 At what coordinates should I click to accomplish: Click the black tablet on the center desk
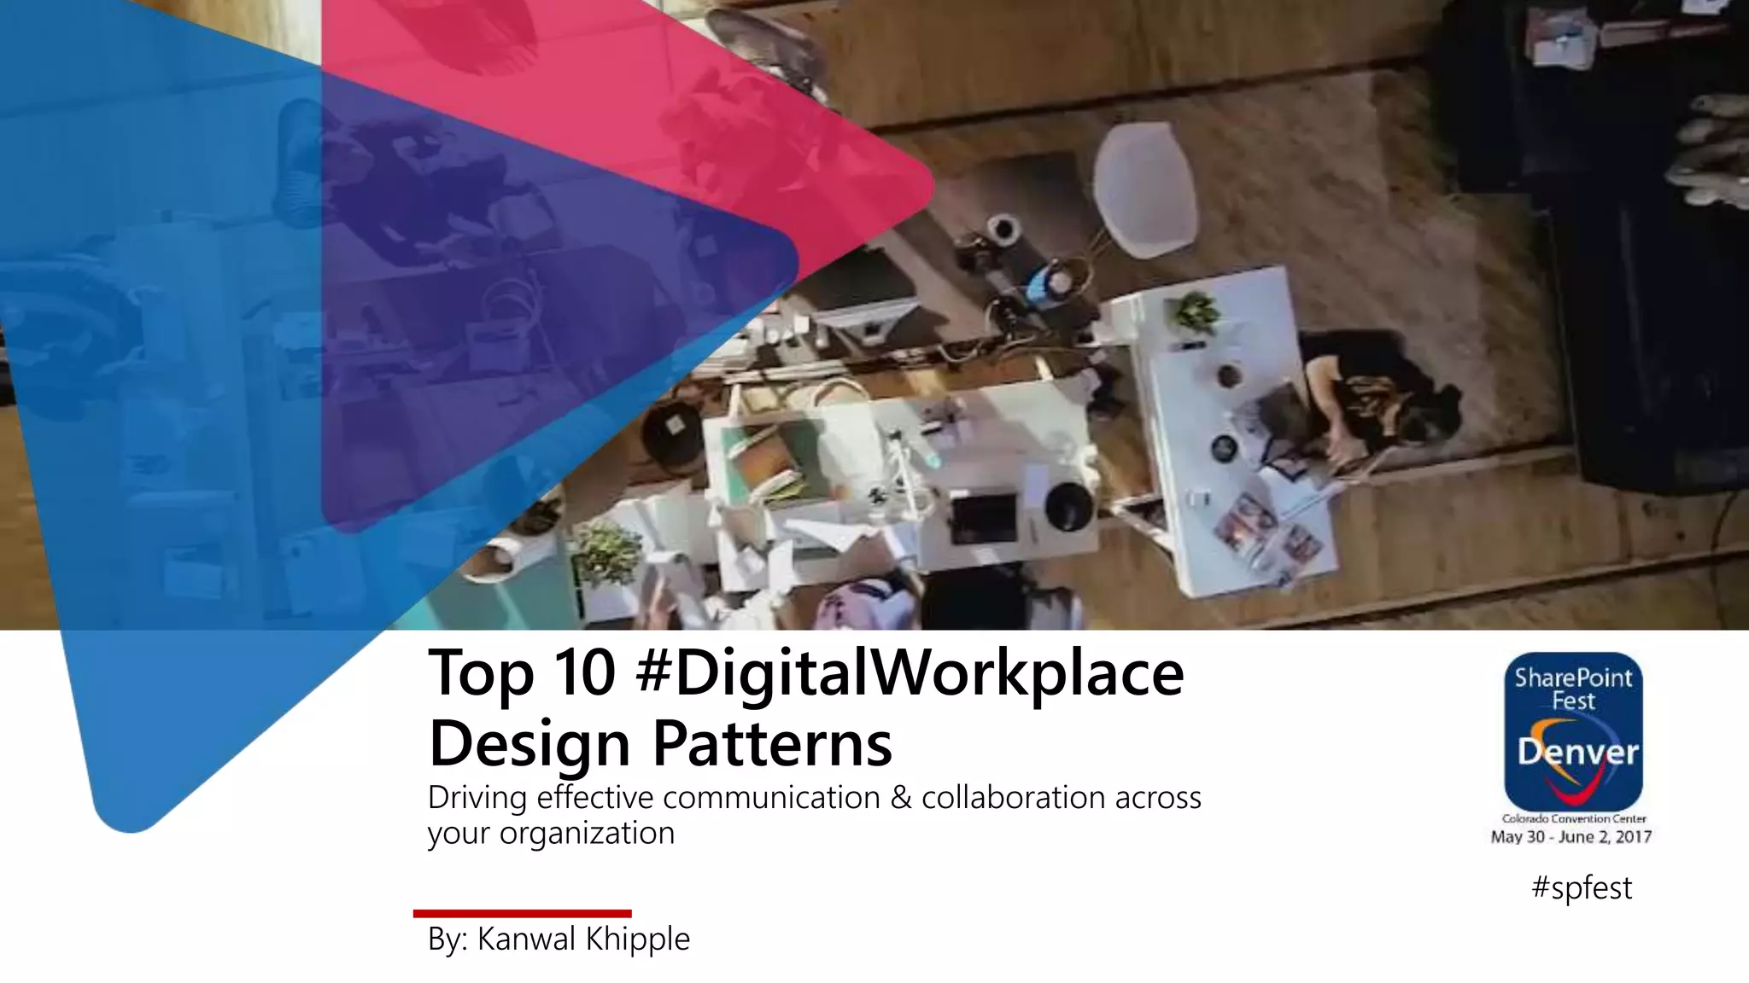point(984,517)
